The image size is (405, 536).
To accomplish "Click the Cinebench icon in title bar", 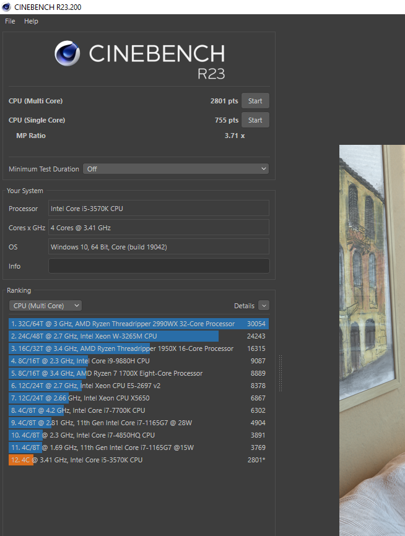I will point(6,7).
